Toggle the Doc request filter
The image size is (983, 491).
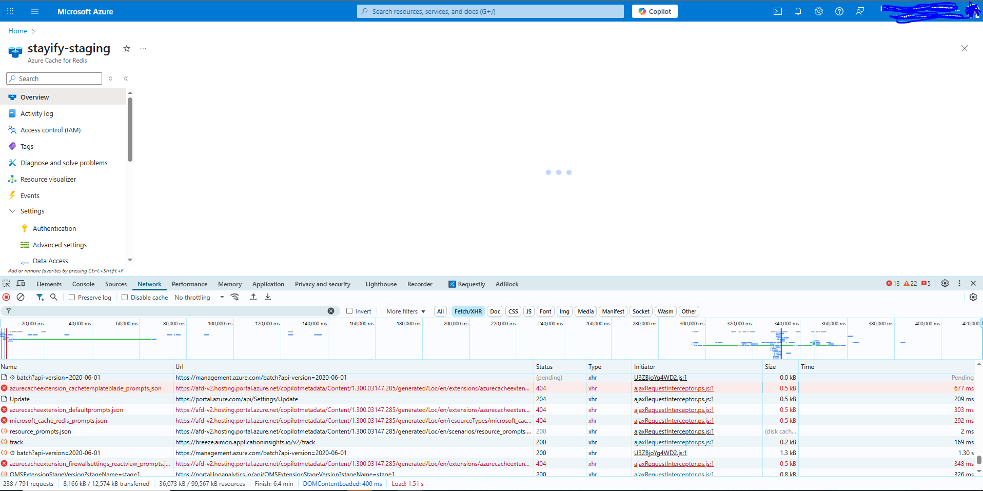[x=495, y=311]
